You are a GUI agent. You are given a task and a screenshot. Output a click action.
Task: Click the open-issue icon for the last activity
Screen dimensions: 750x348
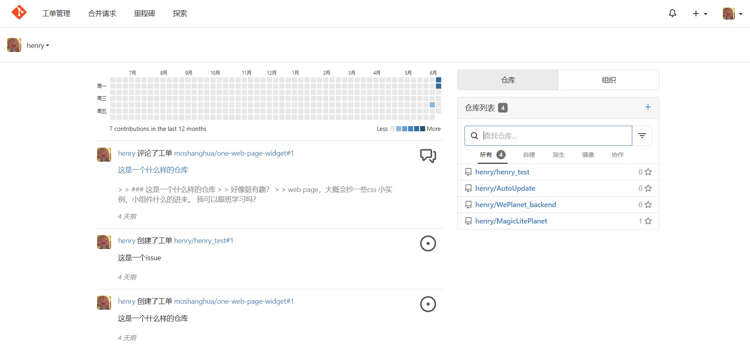pos(428,304)
